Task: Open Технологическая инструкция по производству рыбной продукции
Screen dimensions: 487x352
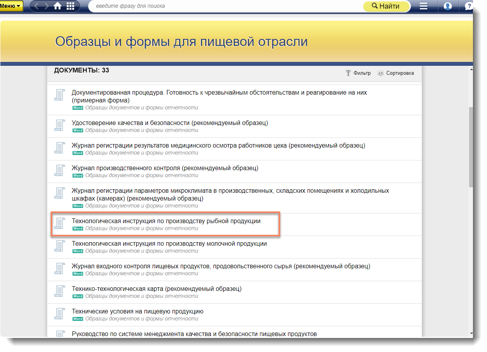Action: 166,221
